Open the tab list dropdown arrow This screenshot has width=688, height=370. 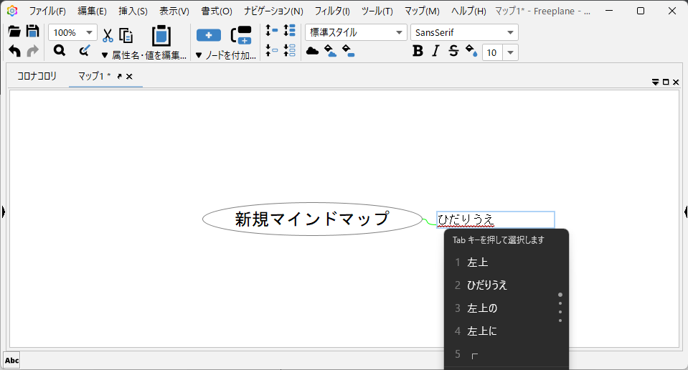coord(655,82)
